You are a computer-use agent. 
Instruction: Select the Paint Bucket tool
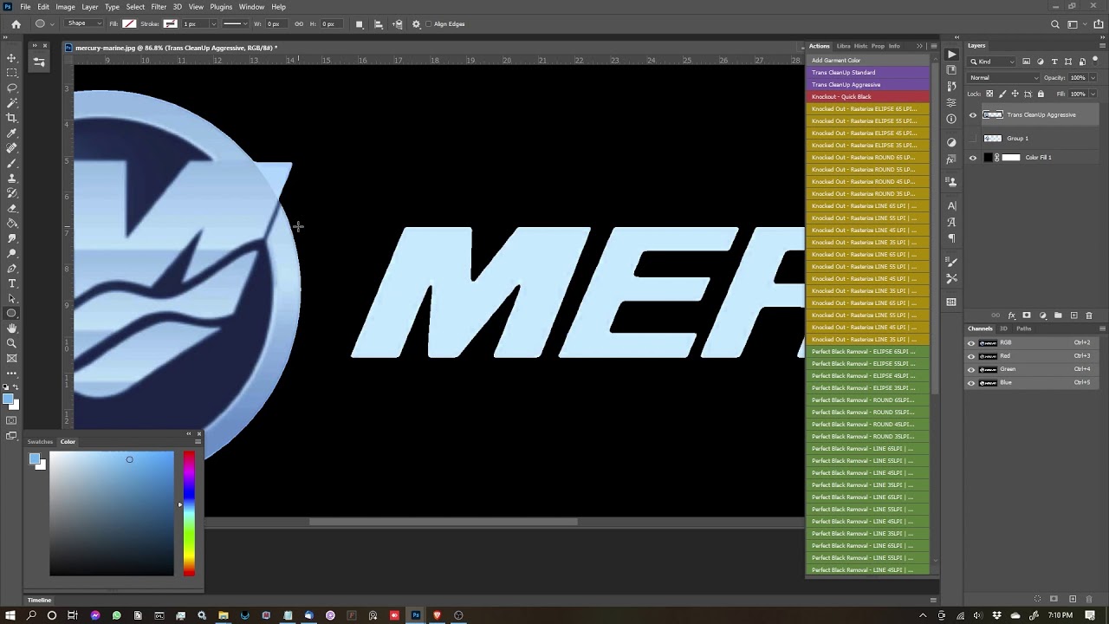12,224
